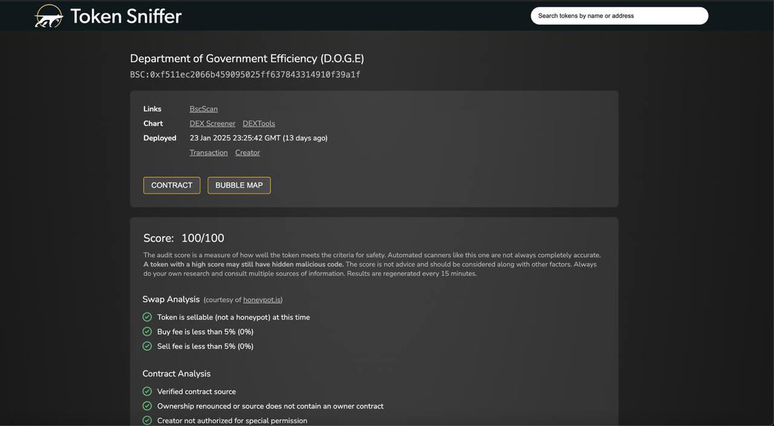Focus the token search field
Screen dimensions: 774x426
(619, 15)
